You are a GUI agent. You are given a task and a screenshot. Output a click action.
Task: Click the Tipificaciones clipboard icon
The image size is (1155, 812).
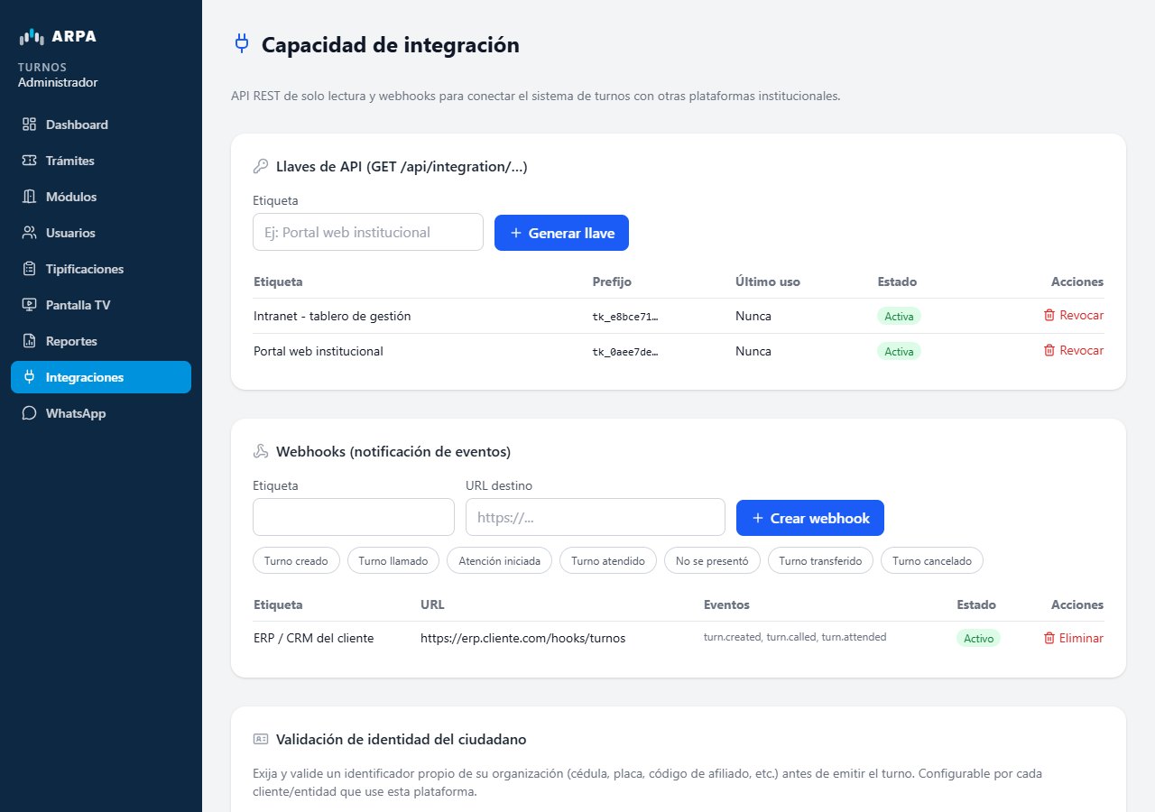(29, 269)
